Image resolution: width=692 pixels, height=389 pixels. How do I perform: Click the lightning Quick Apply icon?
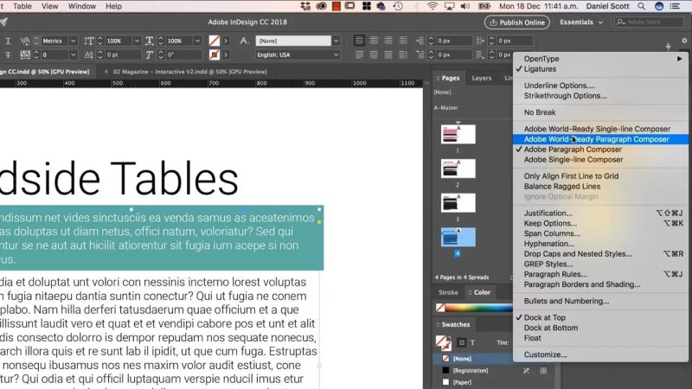(x=668, y=47)
